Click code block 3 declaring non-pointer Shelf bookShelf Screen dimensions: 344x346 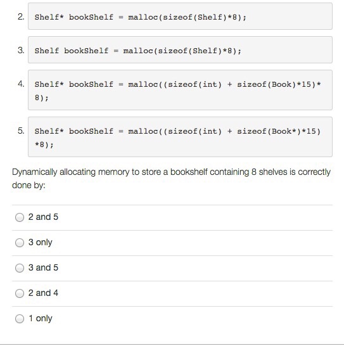point(180,50)
